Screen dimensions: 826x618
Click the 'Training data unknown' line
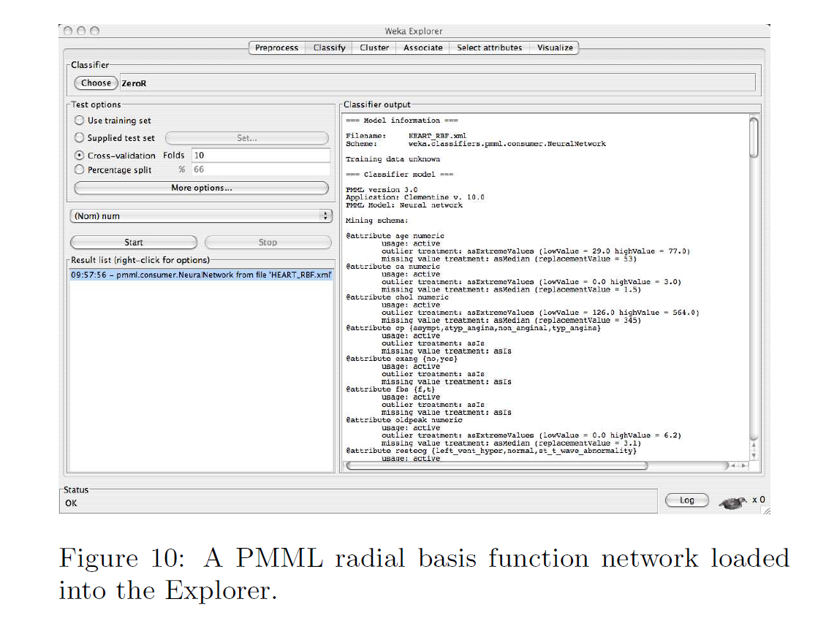point(393,159)
